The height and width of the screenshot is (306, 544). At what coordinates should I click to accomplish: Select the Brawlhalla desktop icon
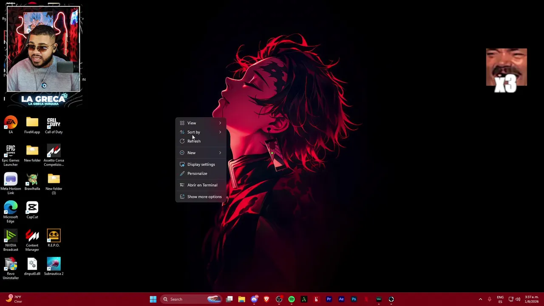[x=32, y=182]
